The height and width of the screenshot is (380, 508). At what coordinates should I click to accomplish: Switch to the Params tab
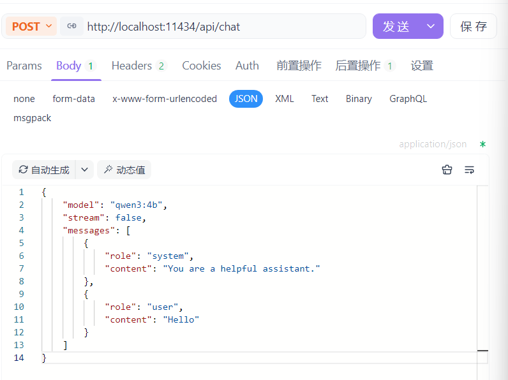(x=24, y=66)
